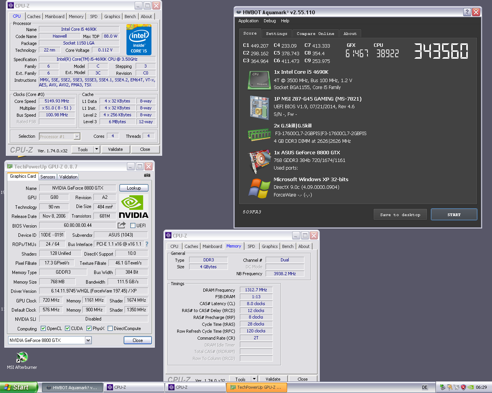492x393 pixels.
Task: Click the Validate button in CPU-Z Memory window
Action: coord(273,379)
